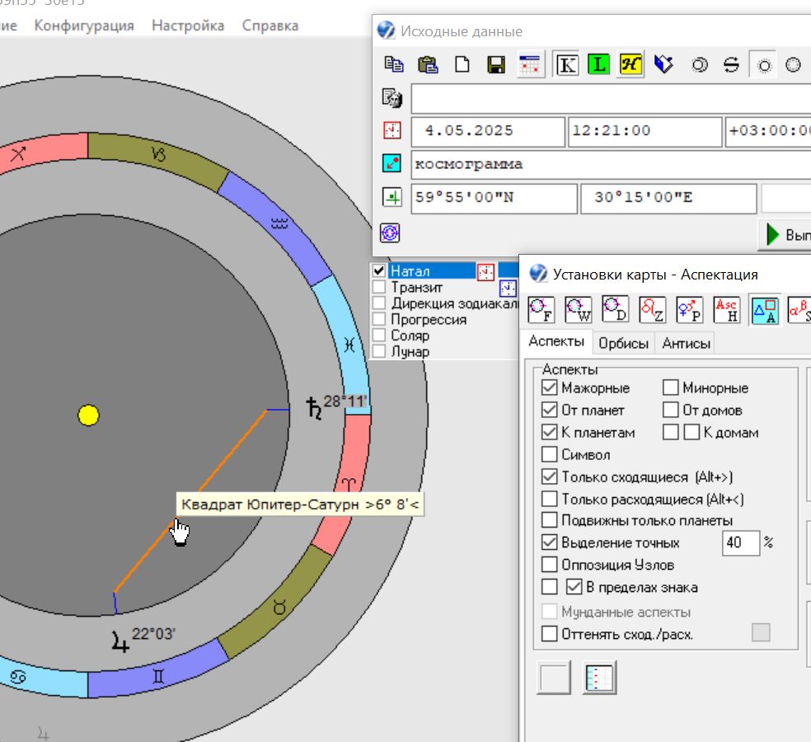This screenshot has width=811, height=742.
Task: Click the green L toolbar button
Action: pyautogui.click(x=598, y=64)
